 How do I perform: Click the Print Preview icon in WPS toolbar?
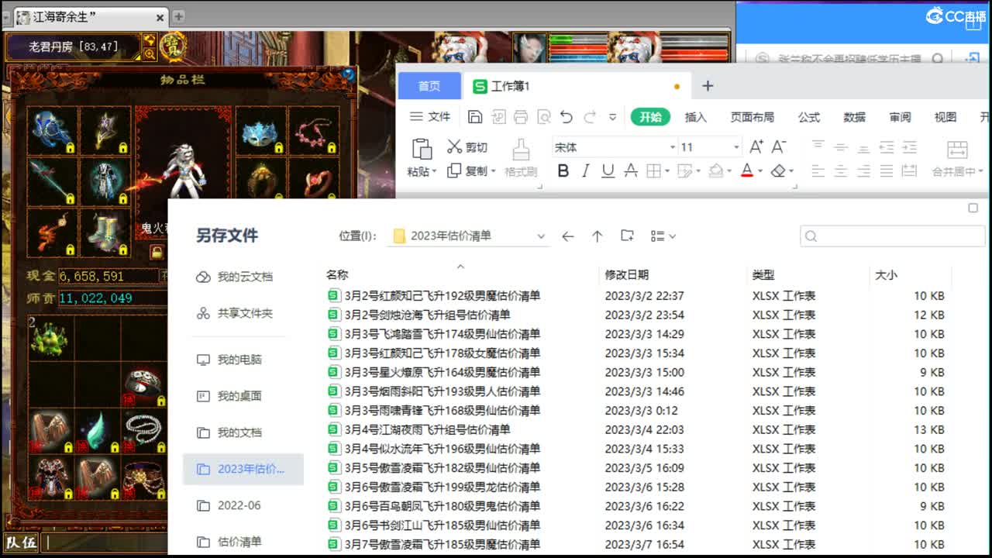coord(544,117)
